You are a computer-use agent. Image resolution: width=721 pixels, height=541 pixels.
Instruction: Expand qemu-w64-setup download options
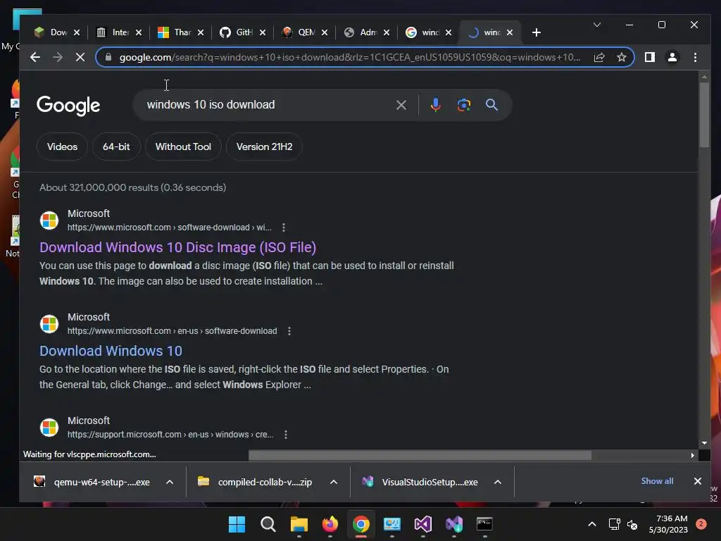click(x=169, y=482)
